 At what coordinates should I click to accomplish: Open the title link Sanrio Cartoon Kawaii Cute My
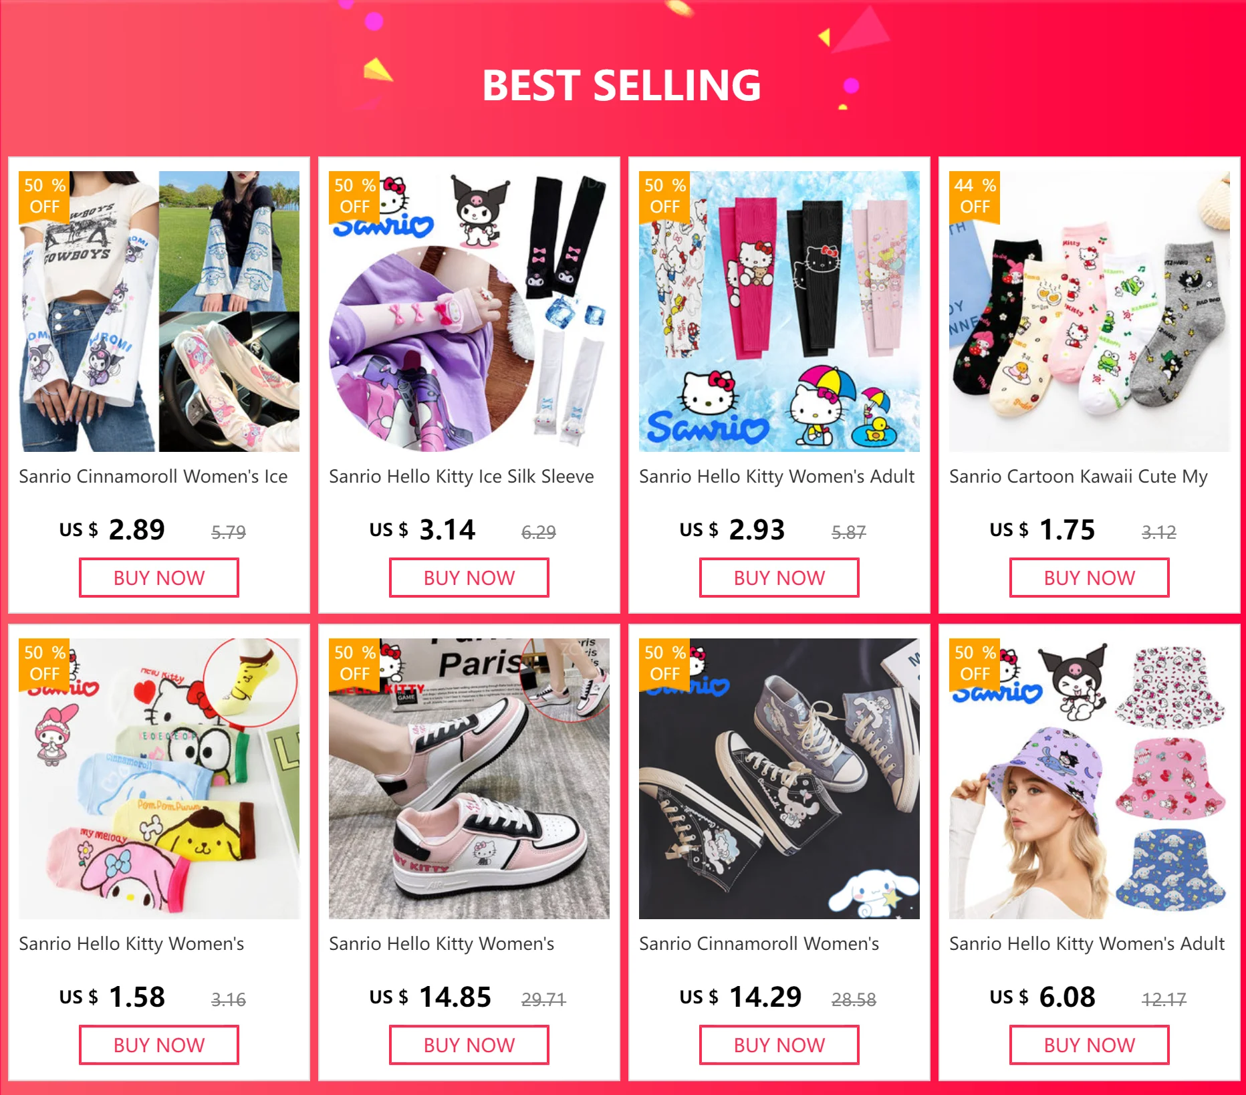tap(1078, 476)
